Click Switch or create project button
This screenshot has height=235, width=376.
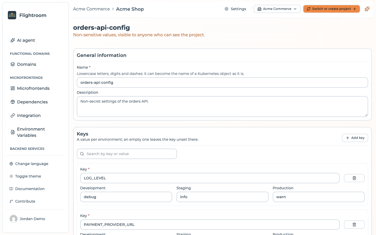(331, 9)
